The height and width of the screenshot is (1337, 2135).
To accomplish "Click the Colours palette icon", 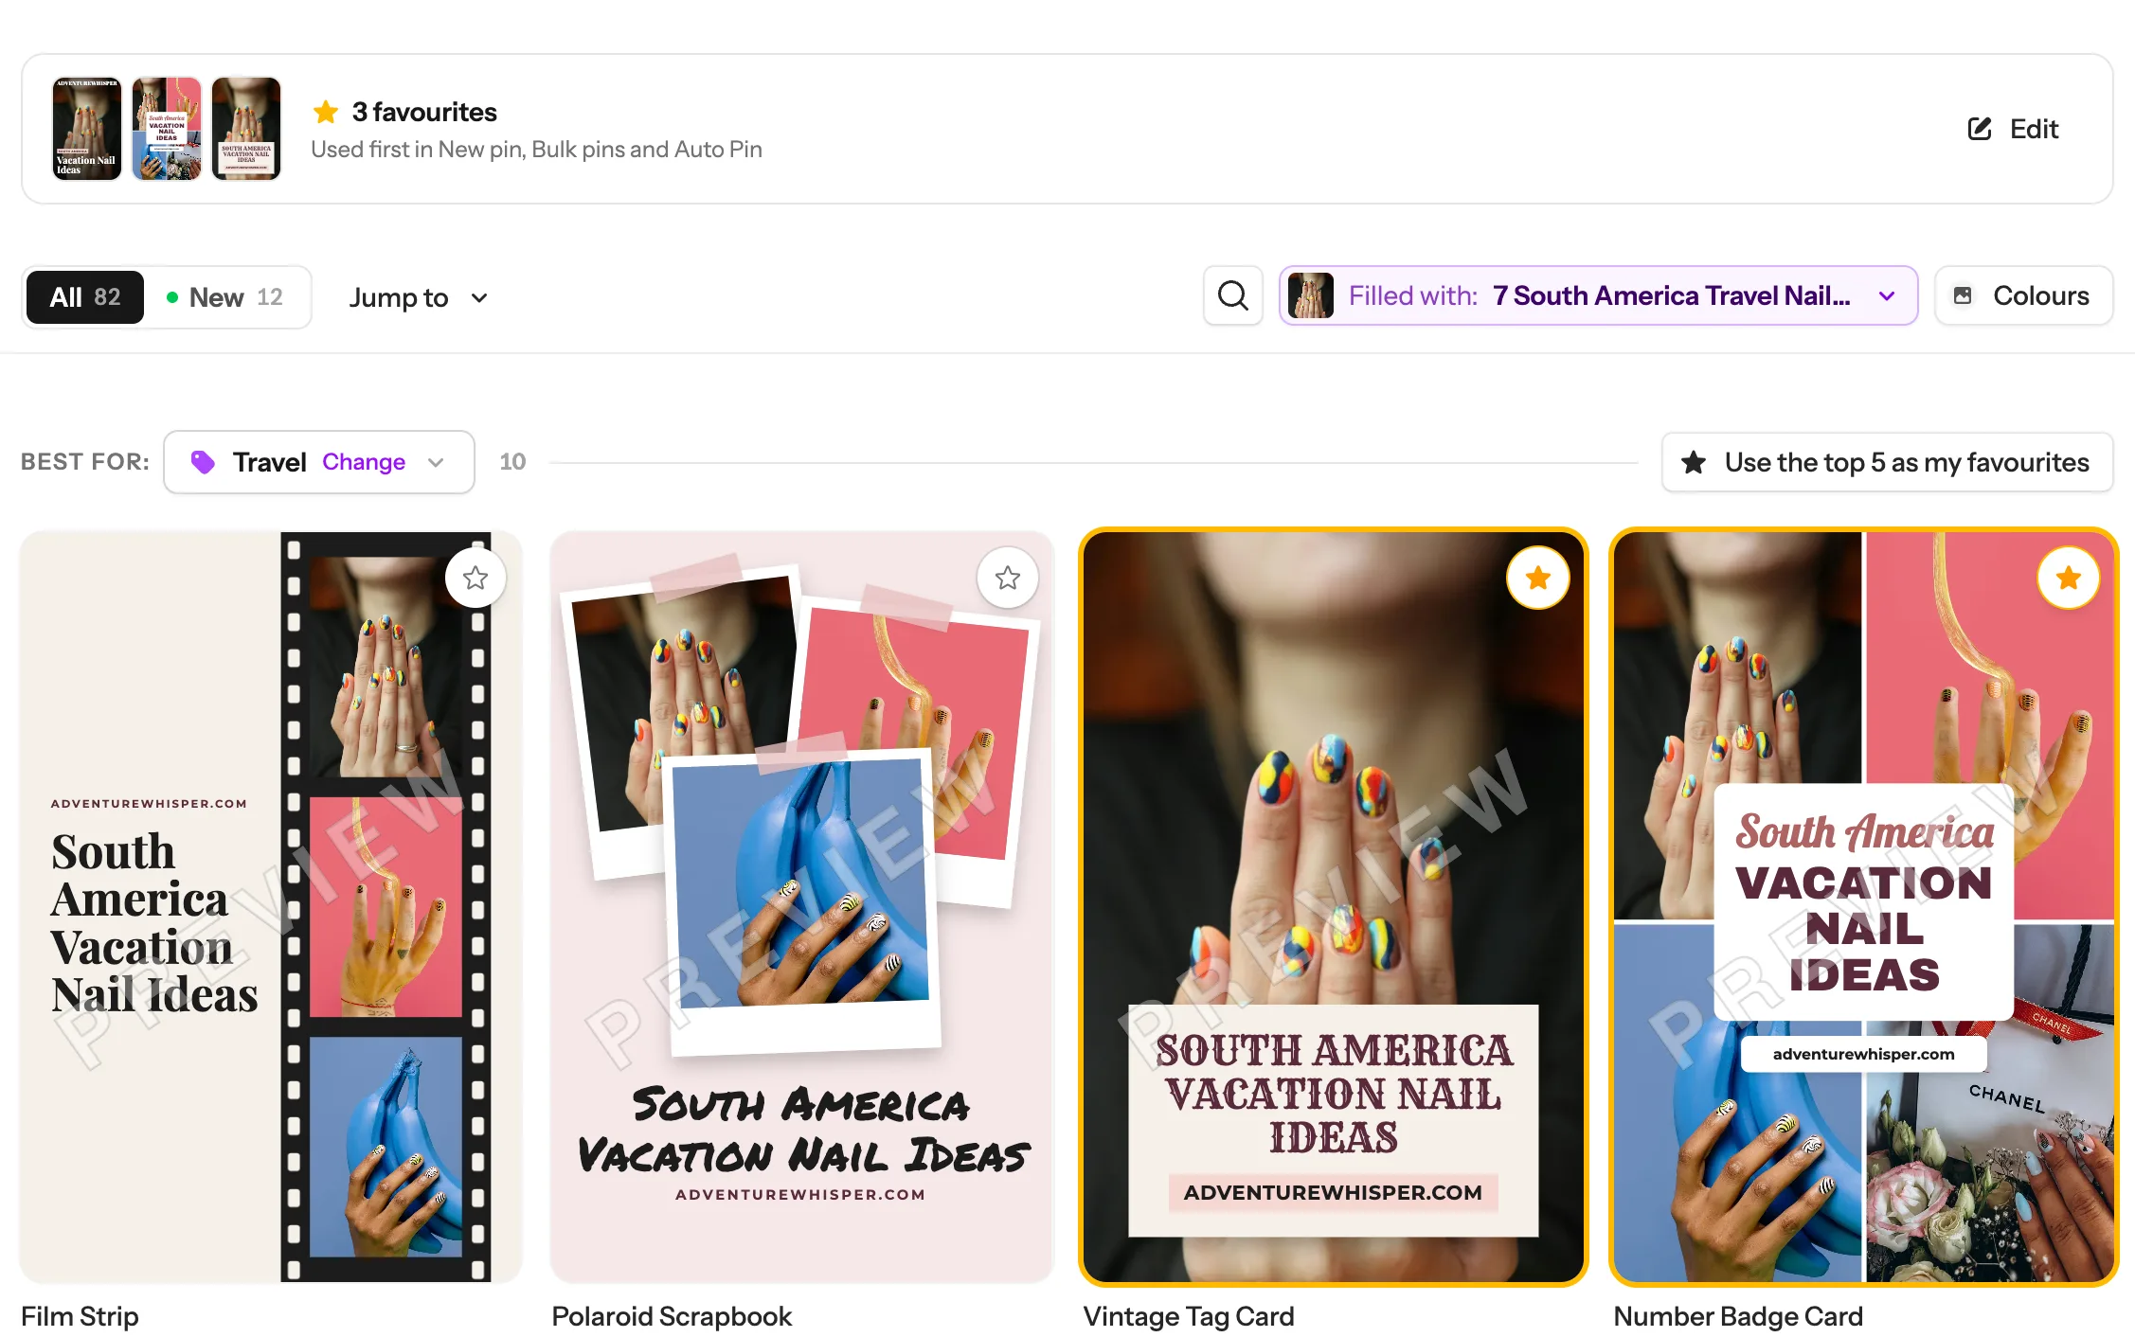I will pyautogui.click(x=1963, y=296).
